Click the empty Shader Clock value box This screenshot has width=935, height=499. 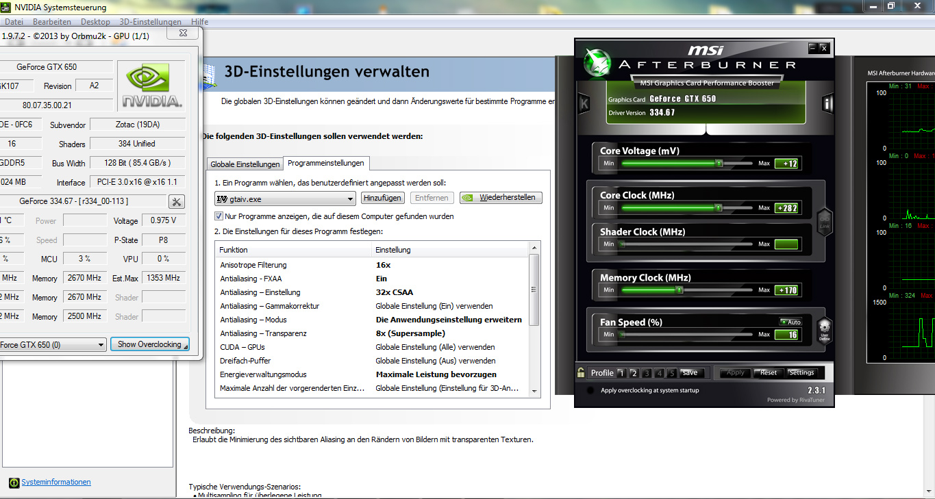click(786, 244)
